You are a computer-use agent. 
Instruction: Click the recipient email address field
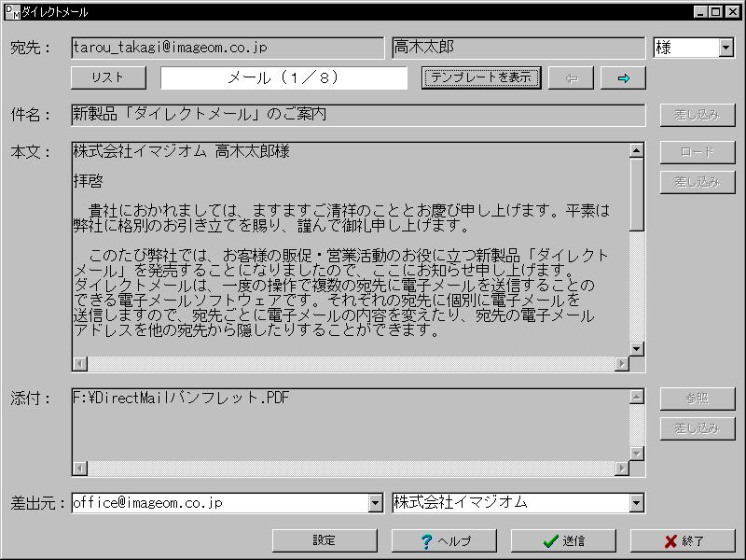(x=227, y=48)
